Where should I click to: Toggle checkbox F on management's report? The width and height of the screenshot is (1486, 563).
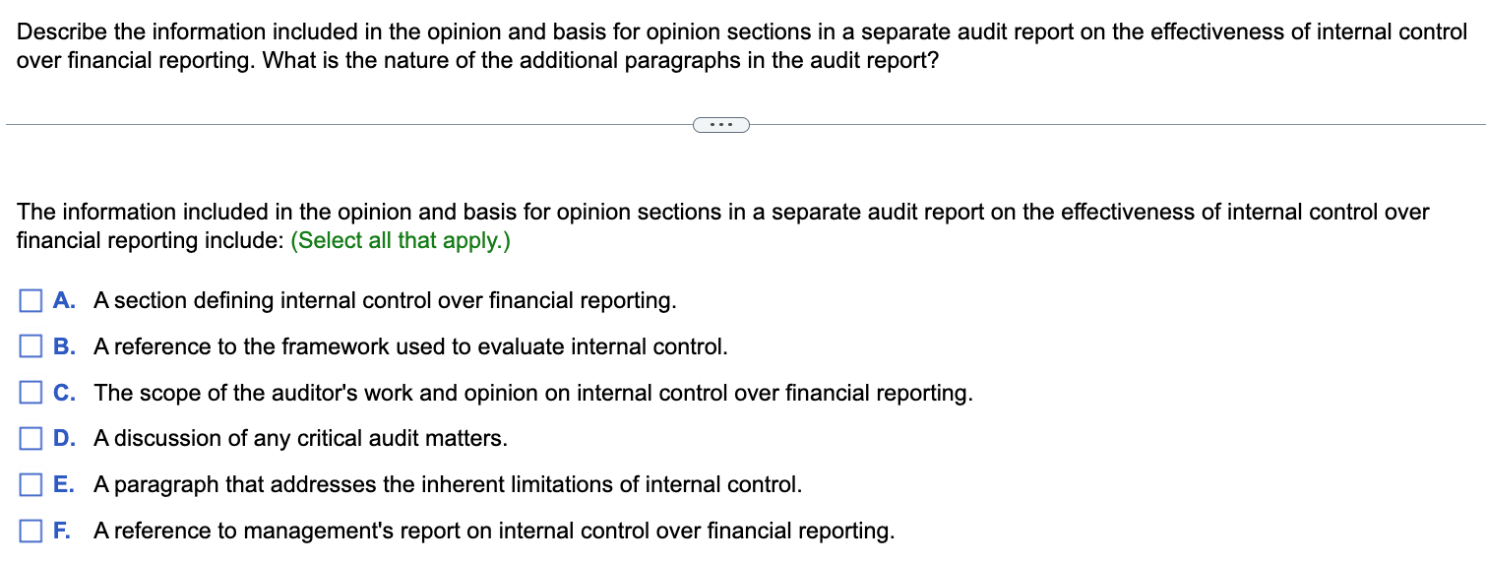pyautogui.click(x=31, y=532)
